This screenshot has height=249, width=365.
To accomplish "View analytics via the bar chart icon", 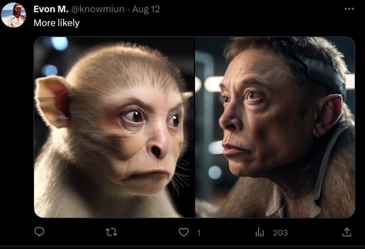I will (259, 232).
